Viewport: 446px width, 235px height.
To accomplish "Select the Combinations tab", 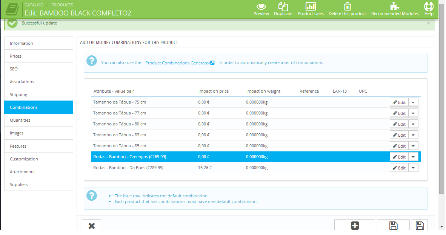I will pyautogui.click(x=39, y=107).
